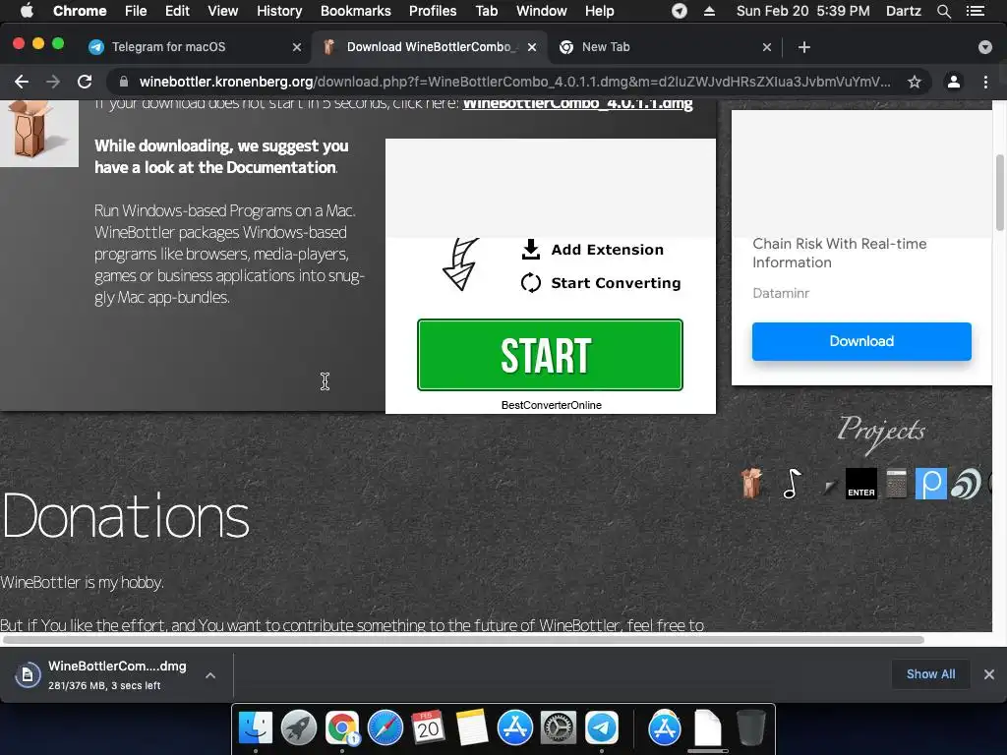
Task: Open Launchpad from the Dock
Action: (x=299, y=728)
